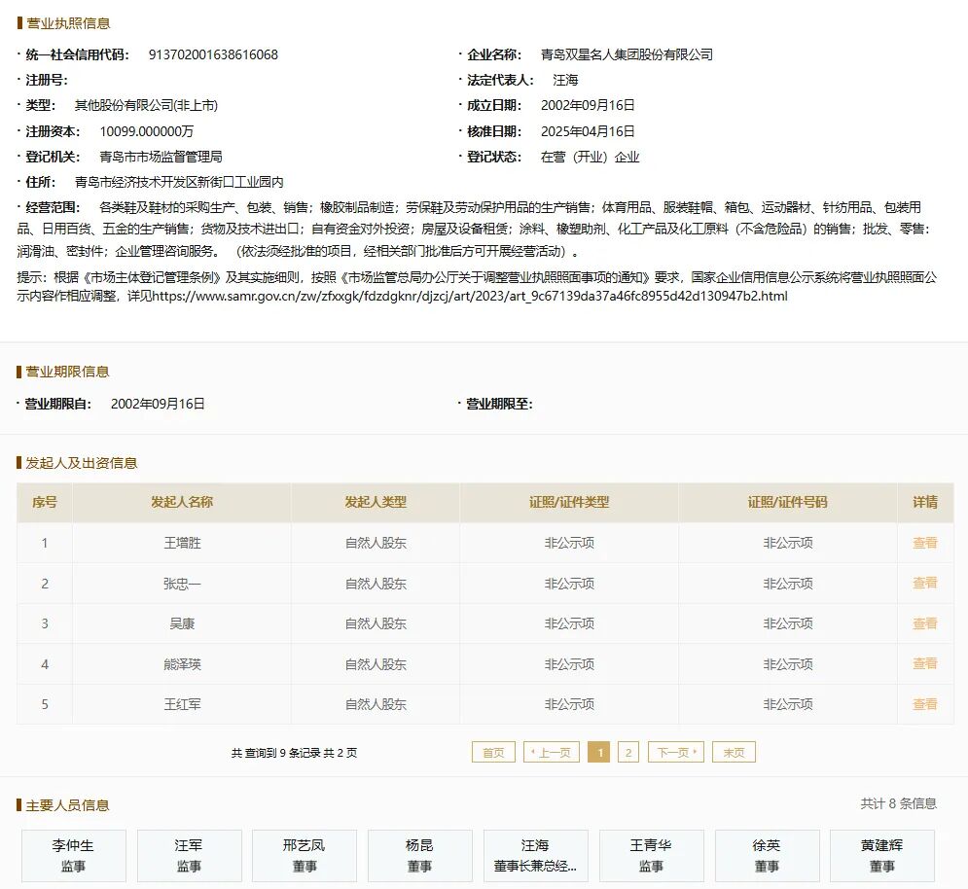Click legal representative value 汪海
The height and width of the screenshot is (889, 968).
565,81
